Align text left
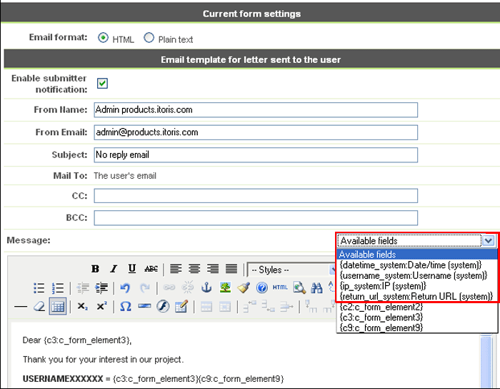Screen dimensions: 500x389 [176, 269]
